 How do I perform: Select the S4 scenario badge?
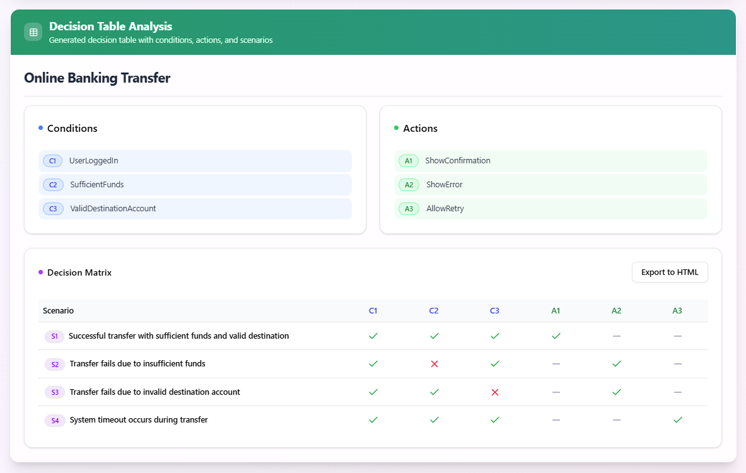[x=54, y=419]
